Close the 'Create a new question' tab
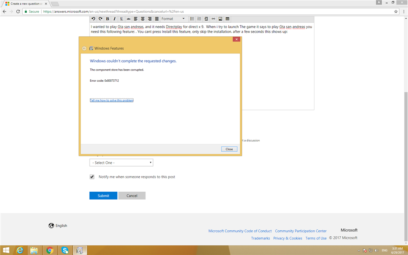The width and height of the screenshot is (408, 255). (46, 4)
